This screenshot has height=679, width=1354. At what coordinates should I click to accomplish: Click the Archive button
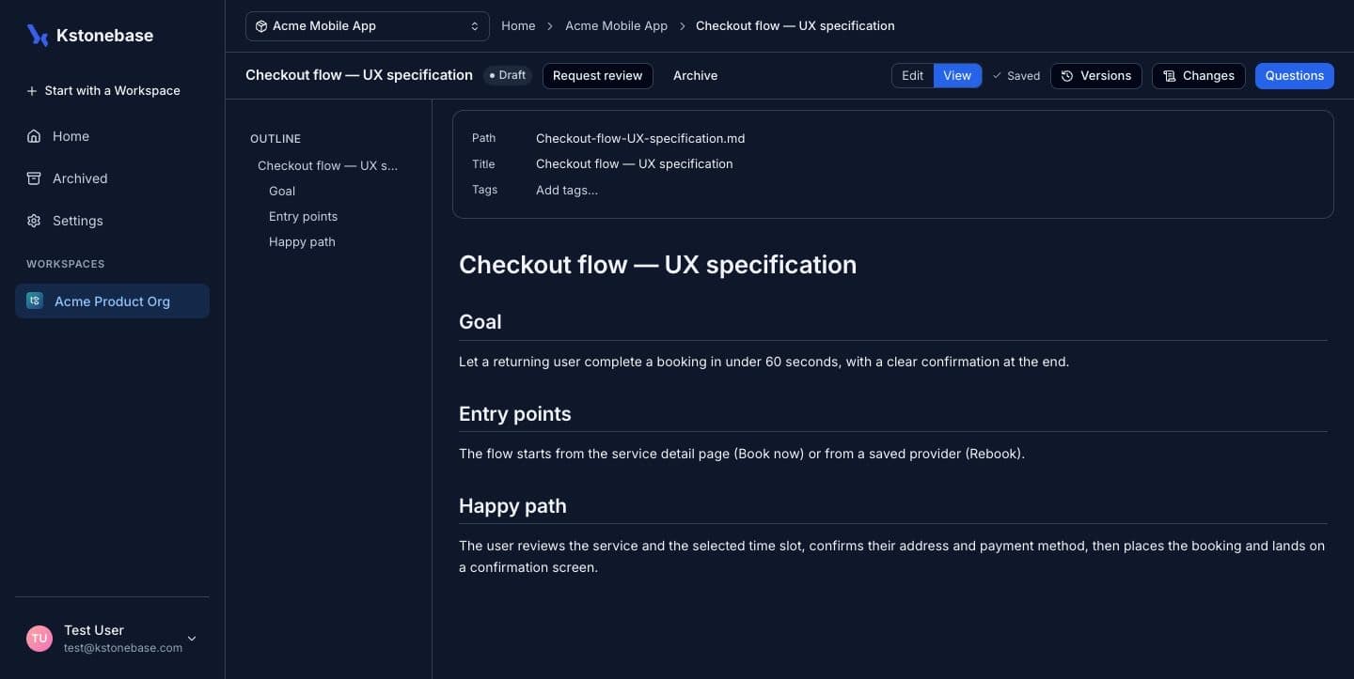coord(695,76)
